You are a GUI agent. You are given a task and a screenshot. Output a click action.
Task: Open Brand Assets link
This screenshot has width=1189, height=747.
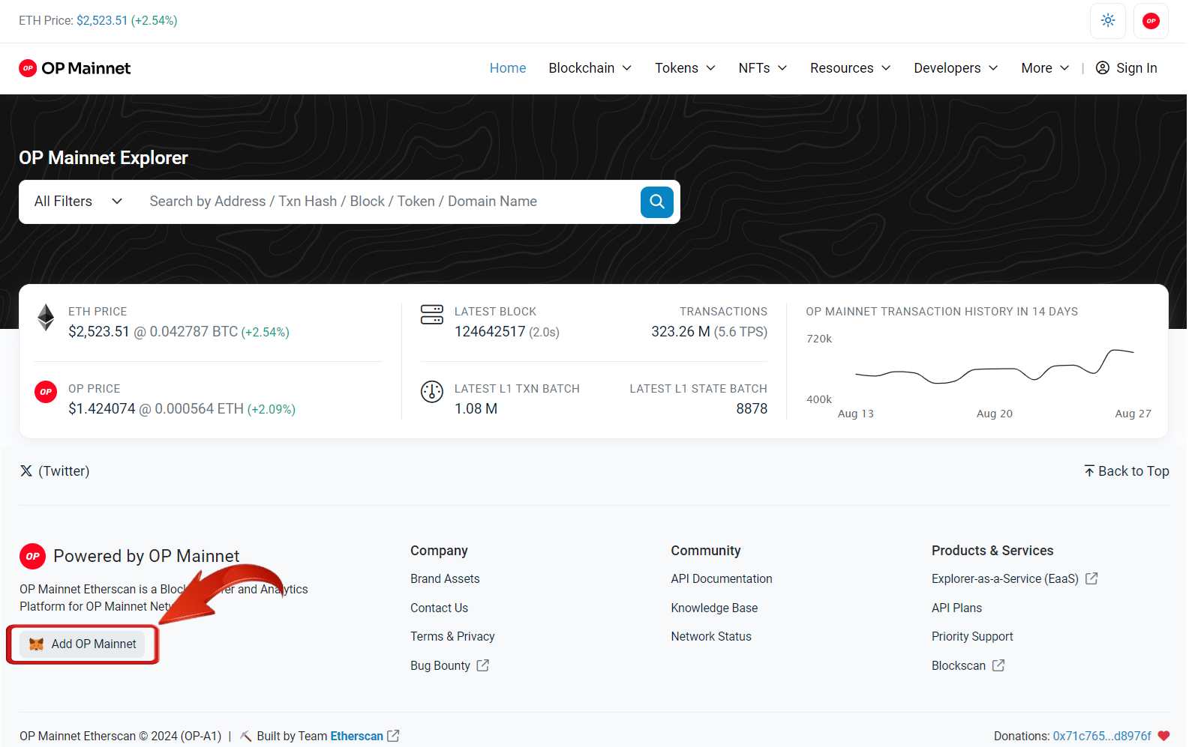click(x=445, y=579)
